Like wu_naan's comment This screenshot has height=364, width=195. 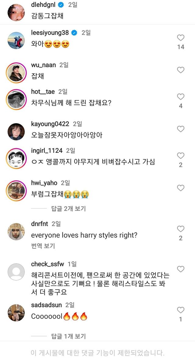click(x=181, y=70)
